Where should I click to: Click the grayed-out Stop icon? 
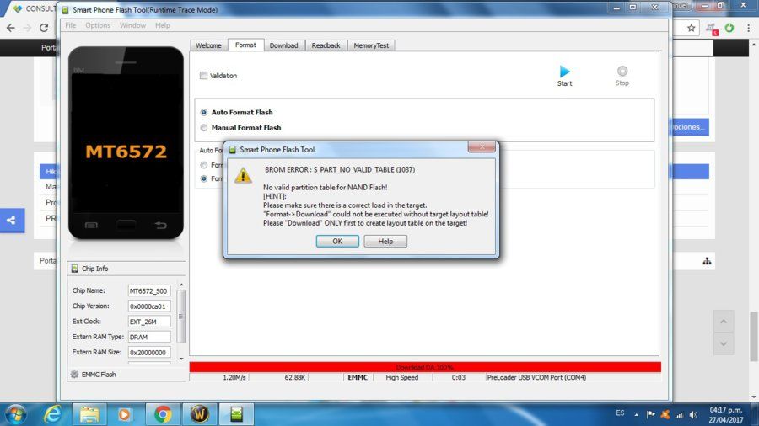click(x=622, y=71)
